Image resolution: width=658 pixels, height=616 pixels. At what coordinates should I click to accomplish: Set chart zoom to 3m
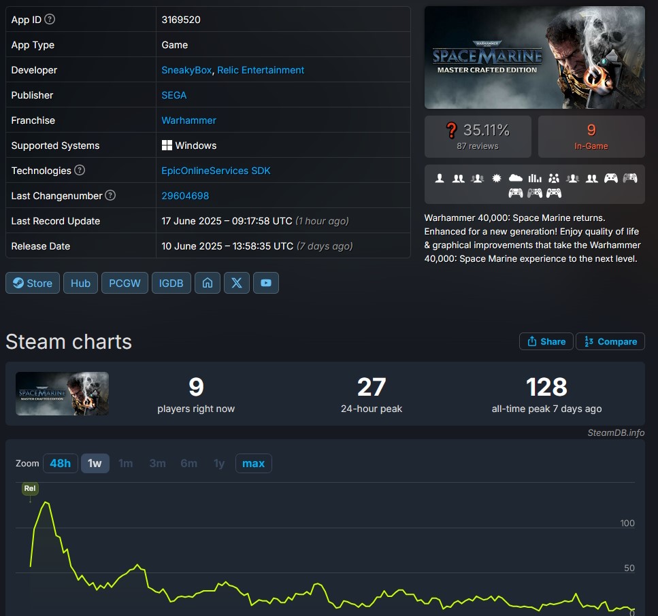click(157, 464)
